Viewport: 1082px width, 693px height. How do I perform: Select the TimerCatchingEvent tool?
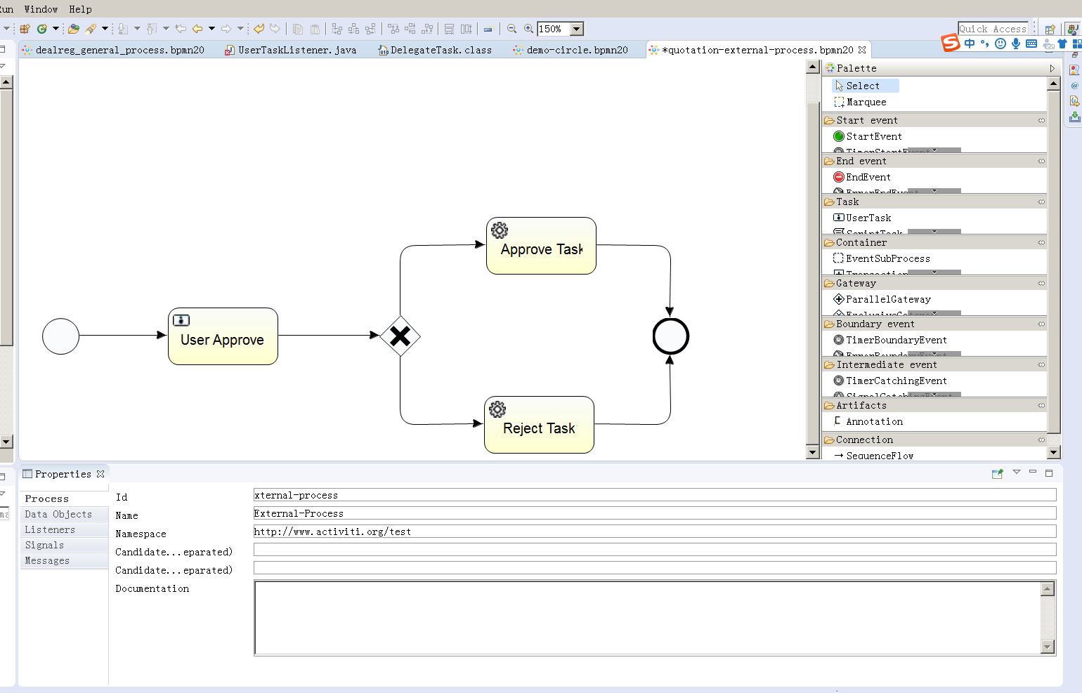(x=896, y=381)
